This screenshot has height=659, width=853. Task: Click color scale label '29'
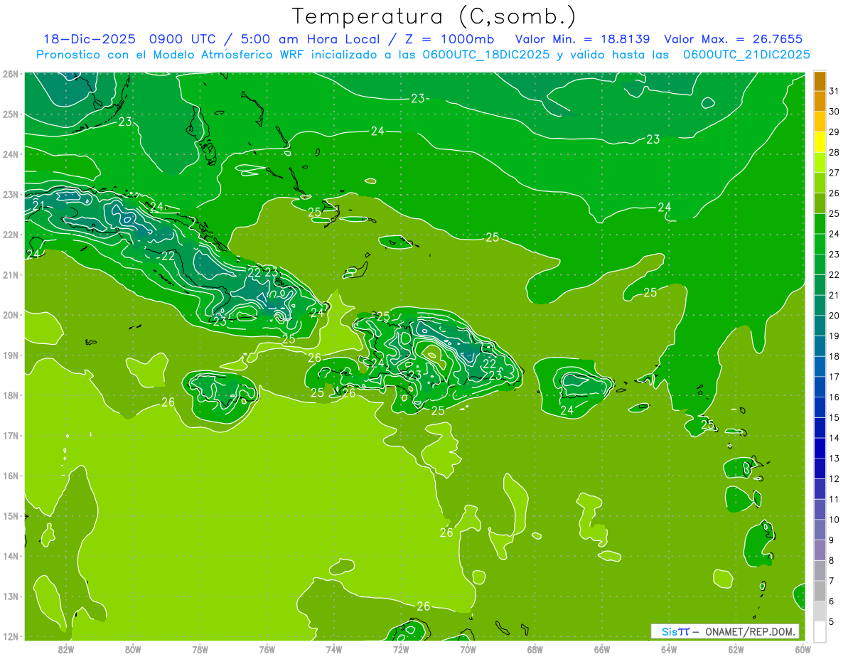834,132
